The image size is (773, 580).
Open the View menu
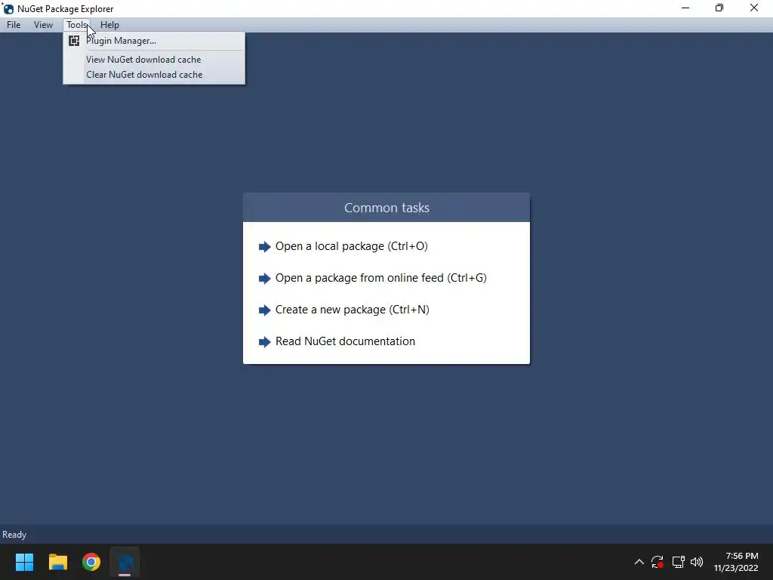(x=43, y=25)
